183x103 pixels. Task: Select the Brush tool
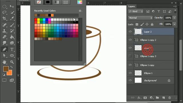[x=12, y=25]
